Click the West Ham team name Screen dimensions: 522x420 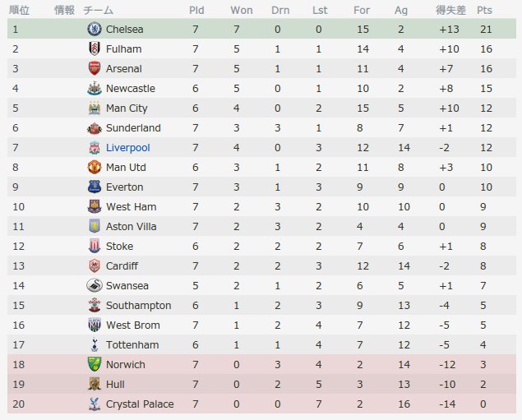tap(132, 206)
